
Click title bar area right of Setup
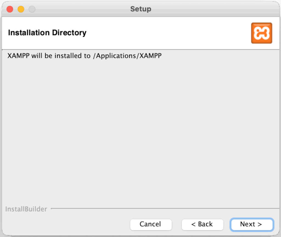[214, 9]
